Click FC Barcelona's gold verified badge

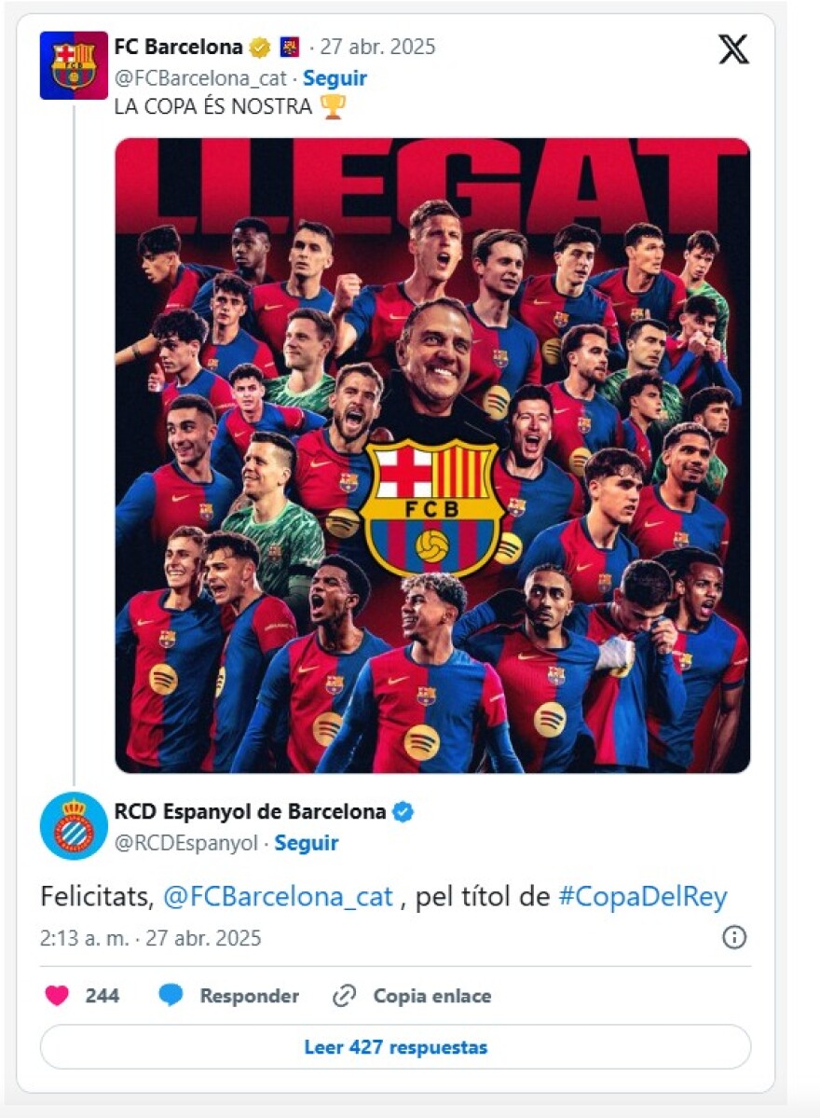[x=259, y=47]
